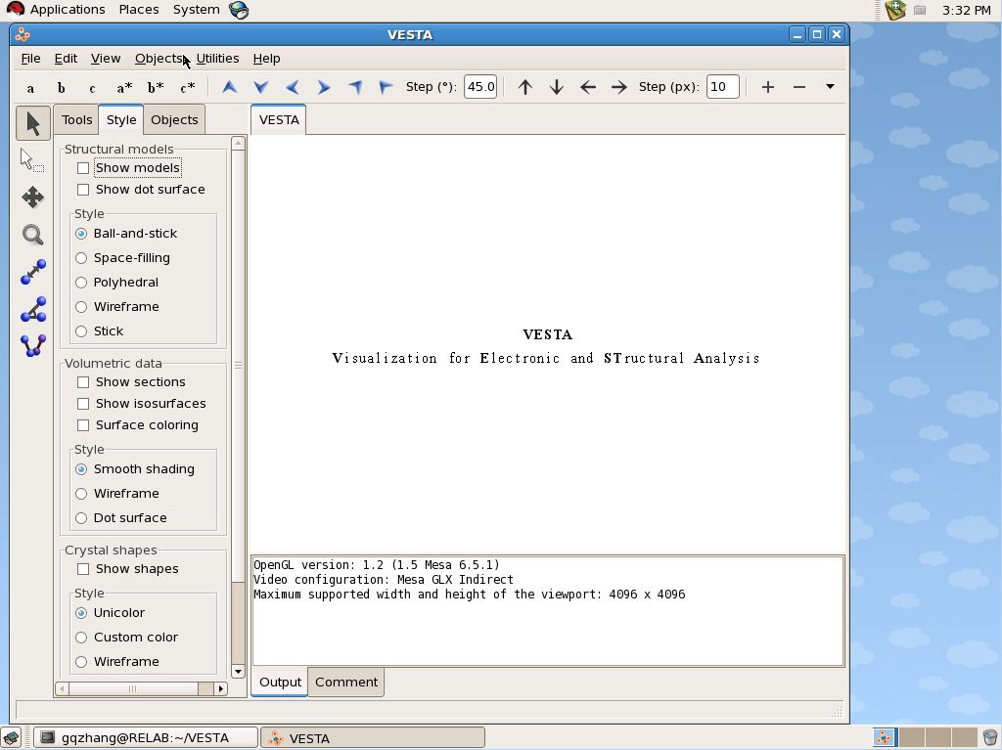Open the toolbar overflow dropdown arrow

pos(830,87)
